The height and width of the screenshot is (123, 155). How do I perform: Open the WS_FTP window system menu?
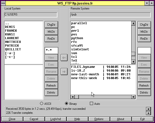pos(3,3)
